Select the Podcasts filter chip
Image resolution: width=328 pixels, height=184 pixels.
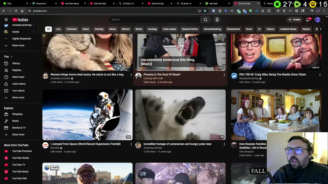coord(71,29)
